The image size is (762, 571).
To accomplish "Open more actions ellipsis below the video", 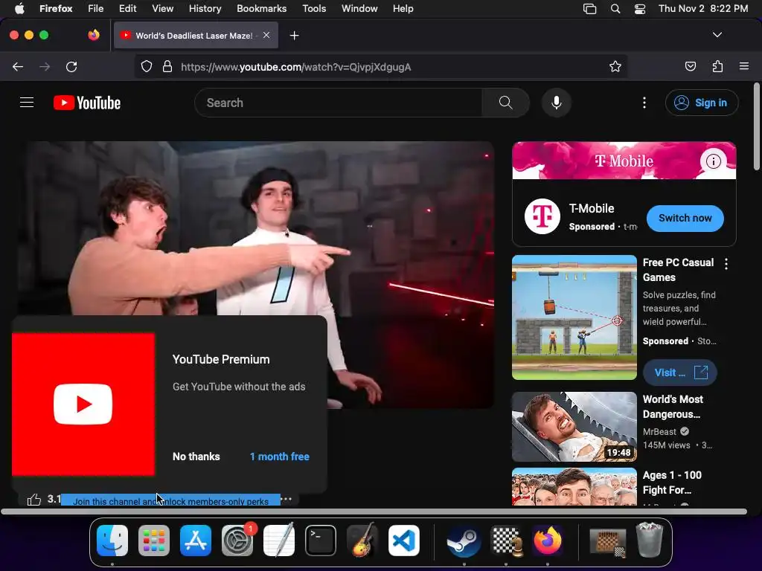I will tap(286, 499).
